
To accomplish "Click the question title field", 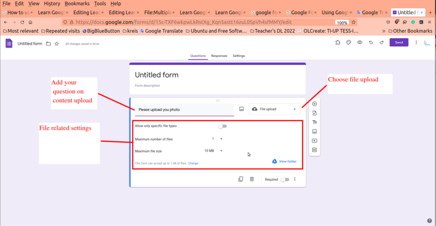I will tap(184, 110).
